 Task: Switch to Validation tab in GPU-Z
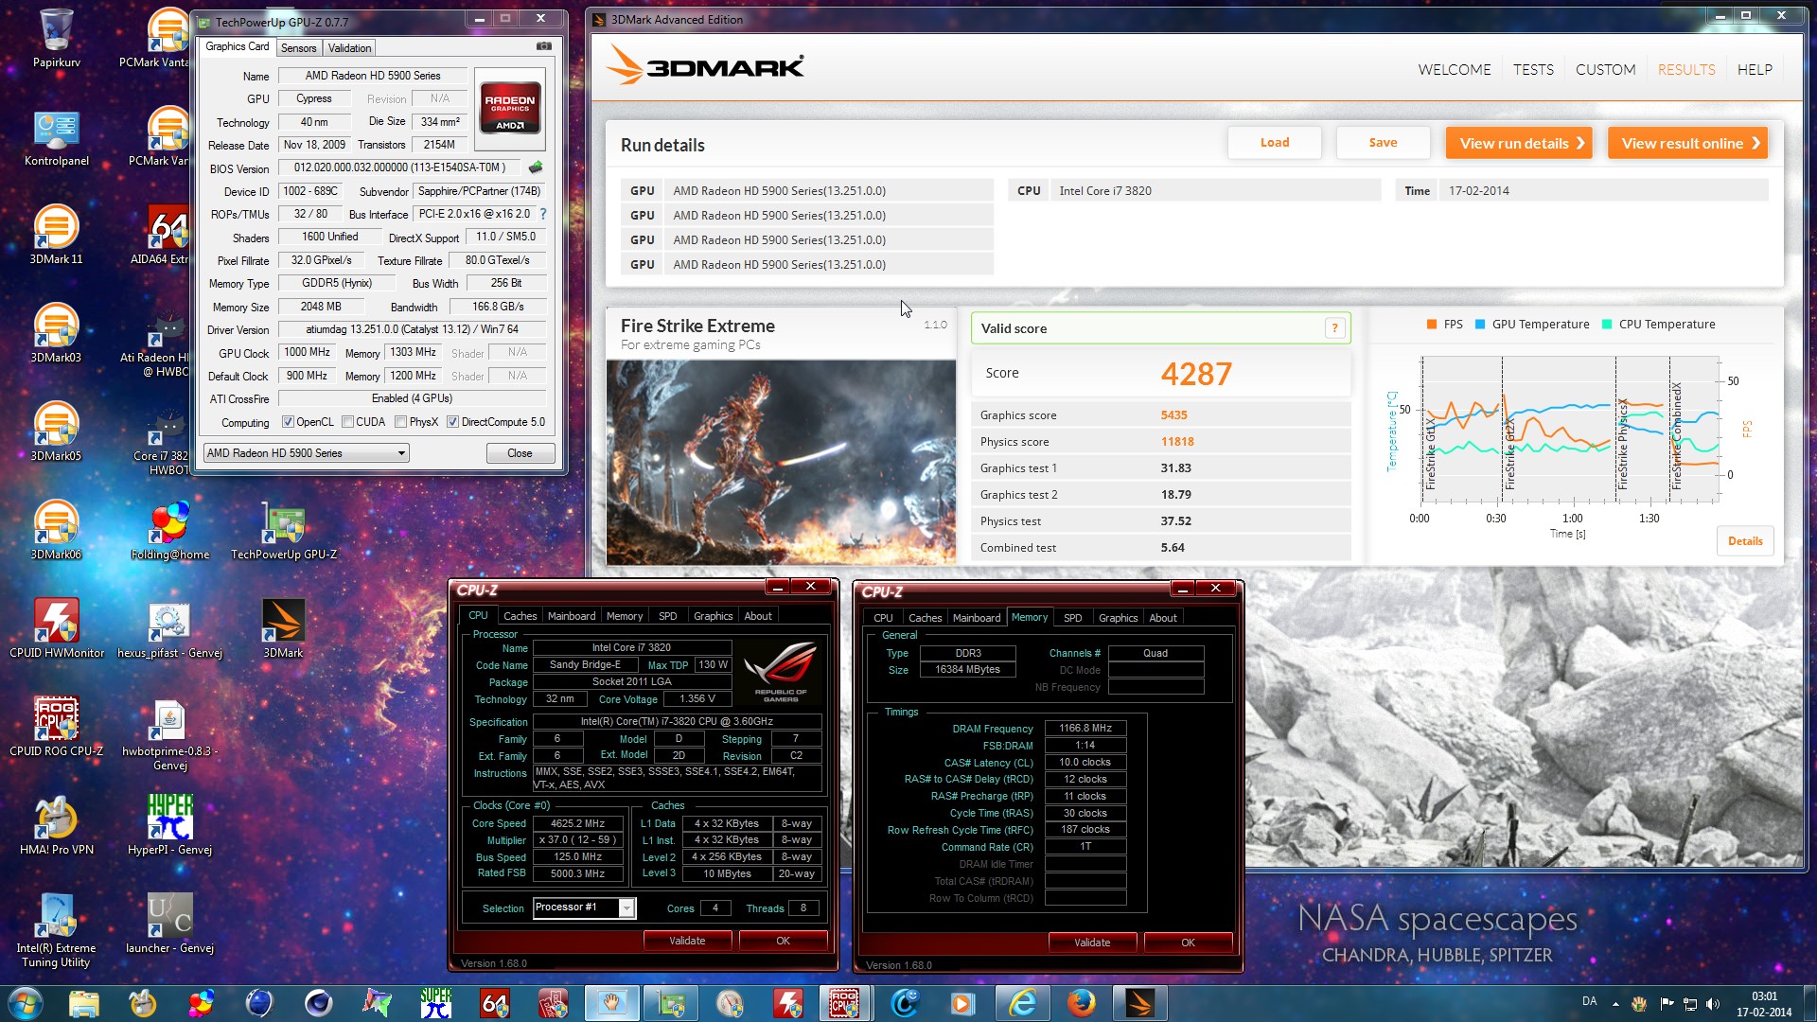click(350, 48)
